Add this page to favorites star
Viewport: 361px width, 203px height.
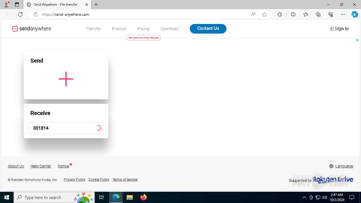(x=265, y=14)
